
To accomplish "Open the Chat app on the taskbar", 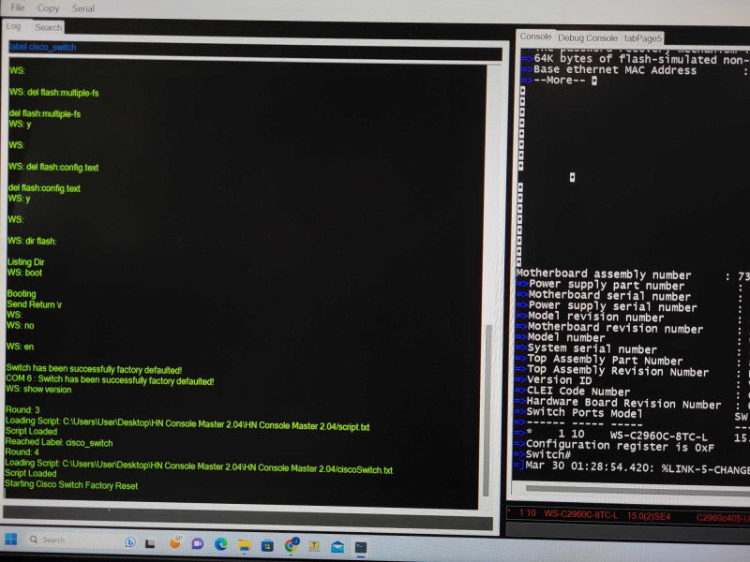I will [x=198, y=543].
